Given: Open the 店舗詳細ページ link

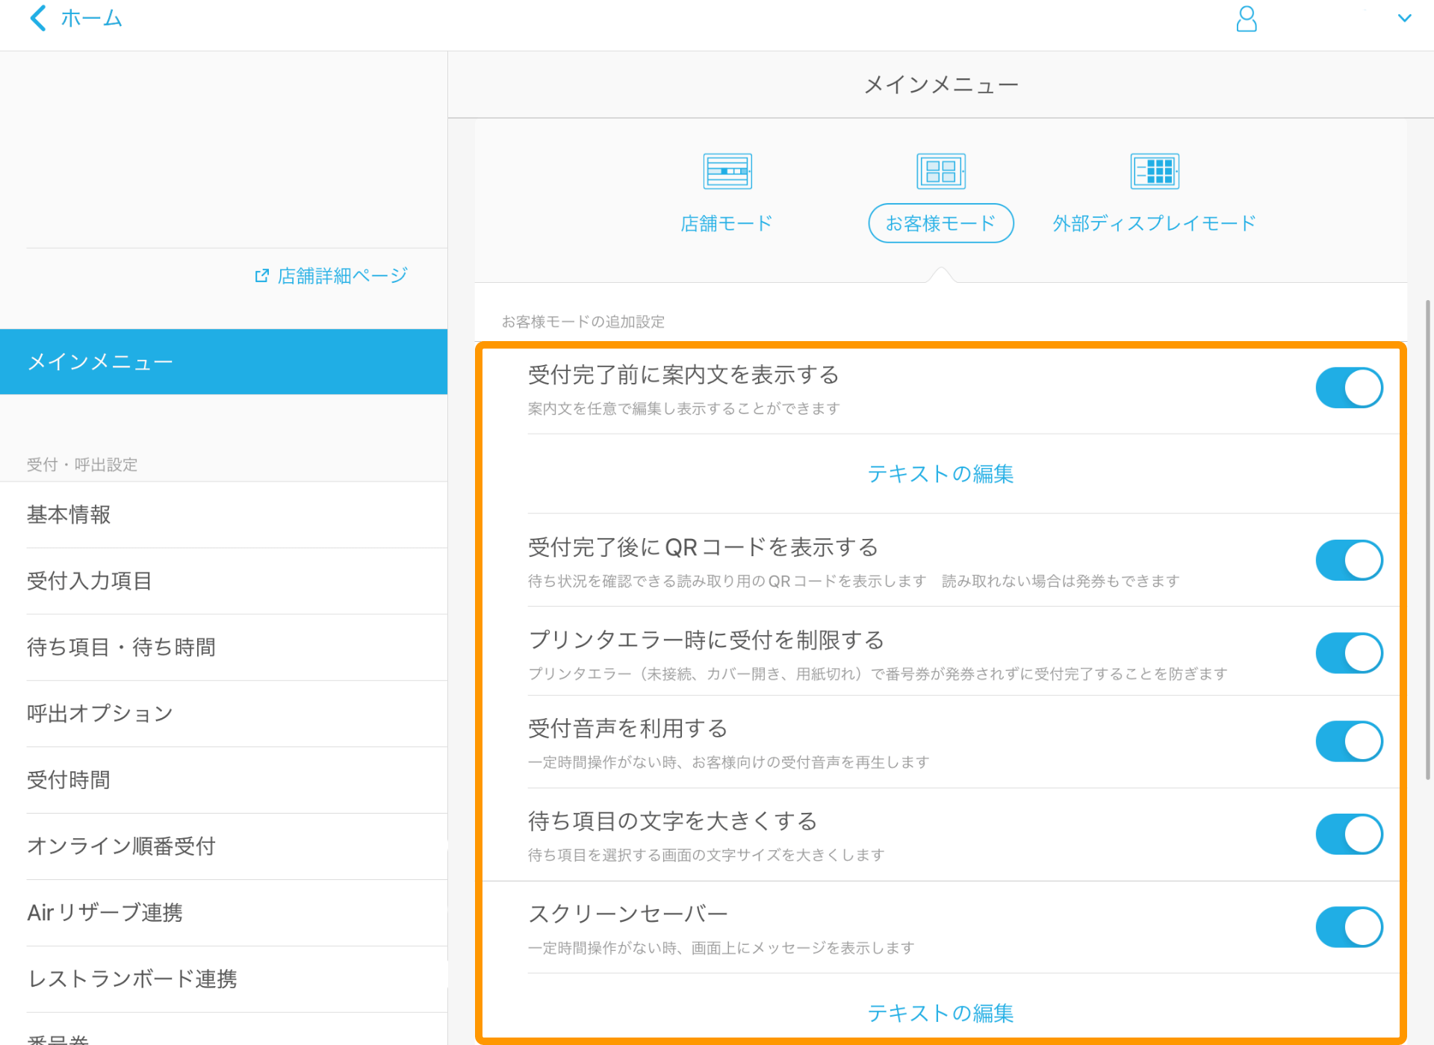Looking at the screenshot, I should click(340, 275).
